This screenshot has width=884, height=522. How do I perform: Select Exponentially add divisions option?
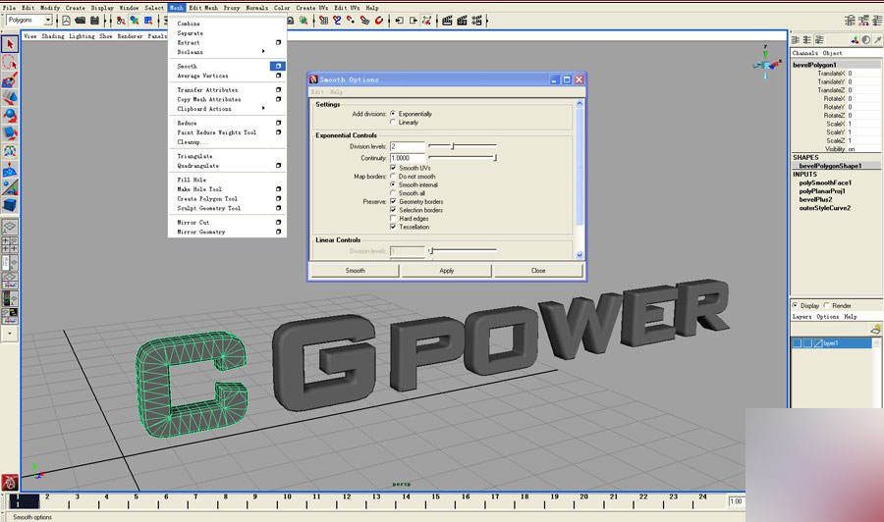[x=393, y=113]
